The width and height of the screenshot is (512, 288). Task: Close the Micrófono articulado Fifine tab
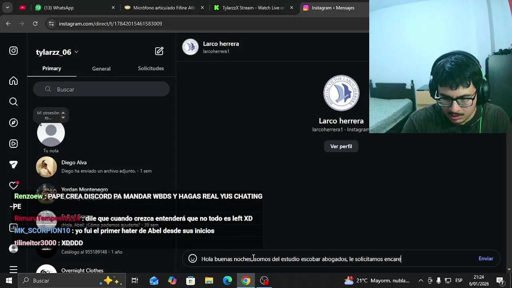click(202, 8)
